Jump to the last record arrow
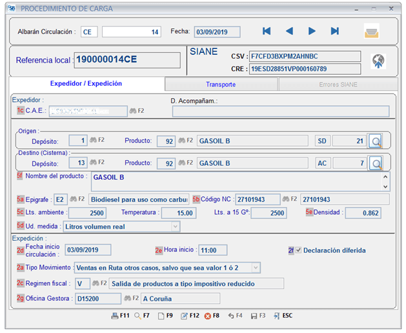The image size is (406, 333). click(334, 31)
